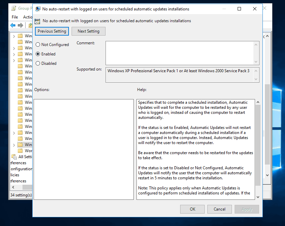Confirm the policy with OK

192,209
